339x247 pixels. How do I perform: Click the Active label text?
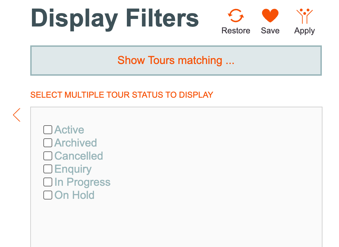[x=69, y=130]
